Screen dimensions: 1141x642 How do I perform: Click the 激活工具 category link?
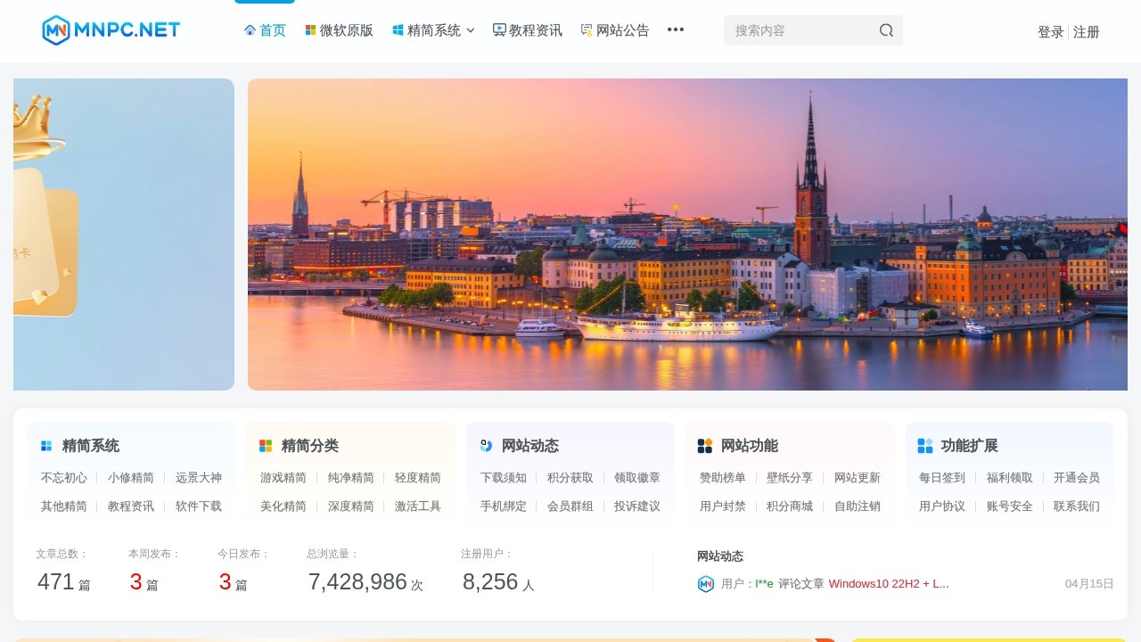pos(417,506)
